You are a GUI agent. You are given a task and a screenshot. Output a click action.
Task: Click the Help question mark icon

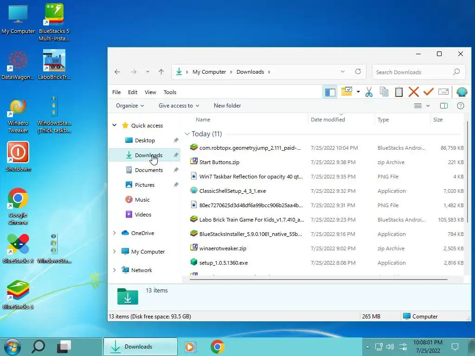tap(461, 106)
